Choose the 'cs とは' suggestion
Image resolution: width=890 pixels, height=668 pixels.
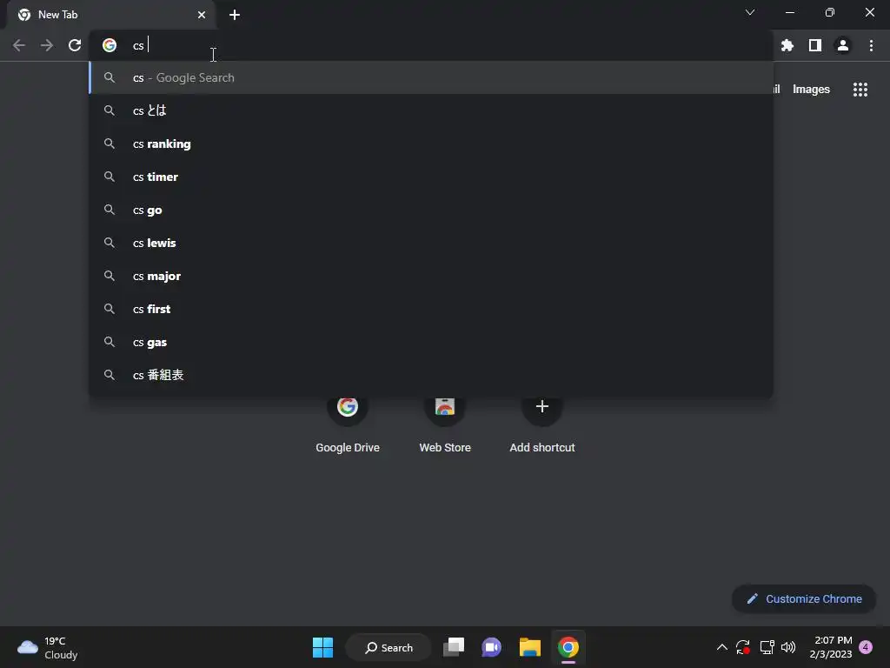click(x=431, y=110)
